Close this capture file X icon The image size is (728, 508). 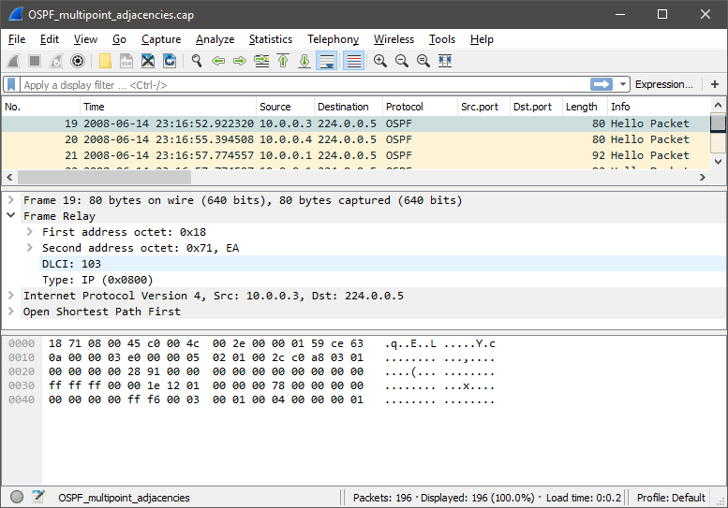(148, 61)
